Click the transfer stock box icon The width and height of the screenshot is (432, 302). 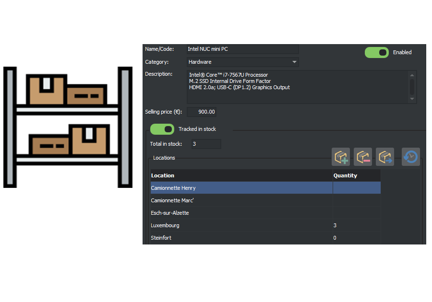click(x=384, y=157)
